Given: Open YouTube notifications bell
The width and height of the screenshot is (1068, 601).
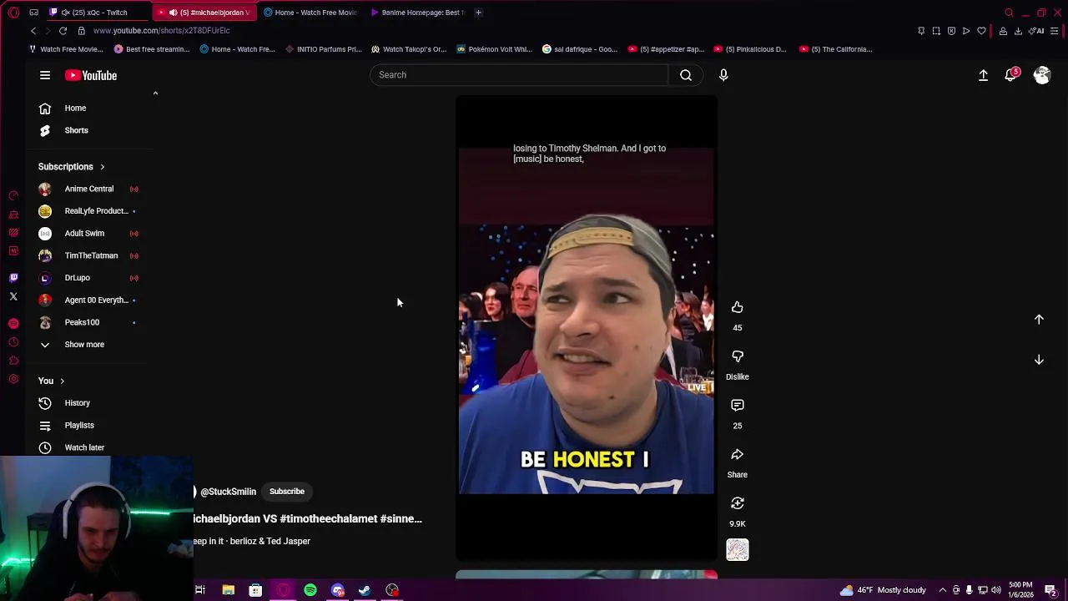Looking at the screenshot, I should (1011, 75).
